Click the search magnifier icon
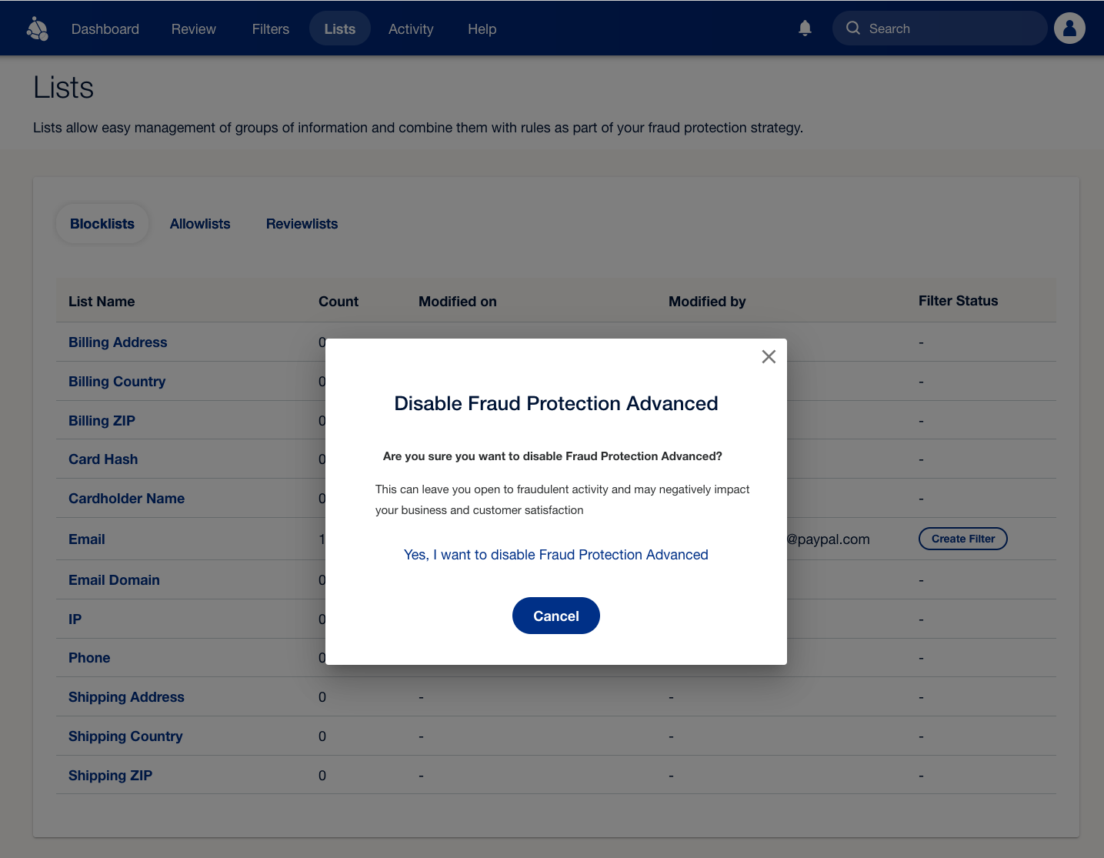This screenshot has height=858, width=1104. 852,28
